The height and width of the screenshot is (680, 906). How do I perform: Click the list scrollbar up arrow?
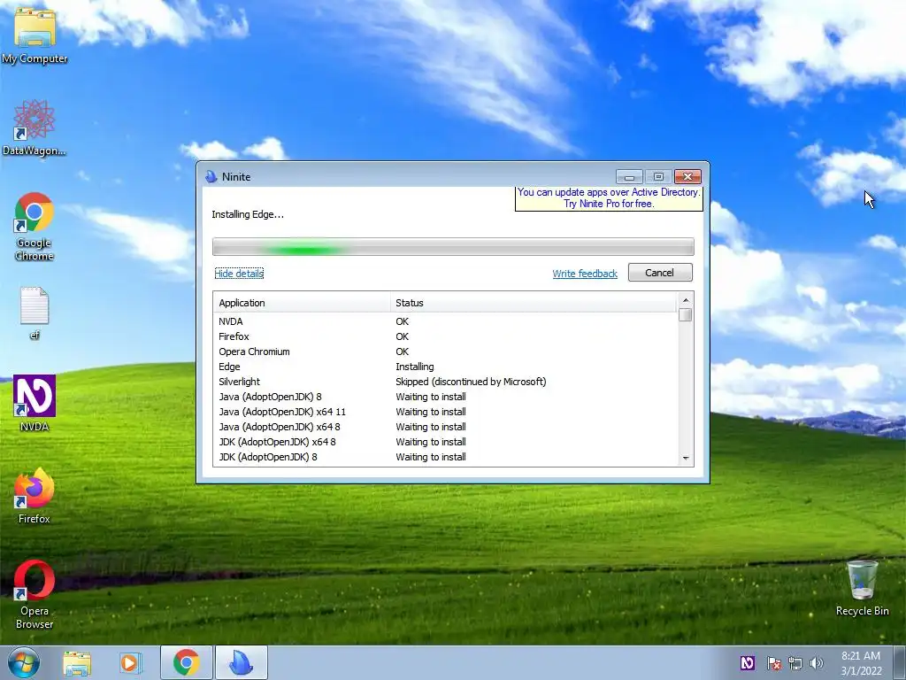(x=686, y=299)
